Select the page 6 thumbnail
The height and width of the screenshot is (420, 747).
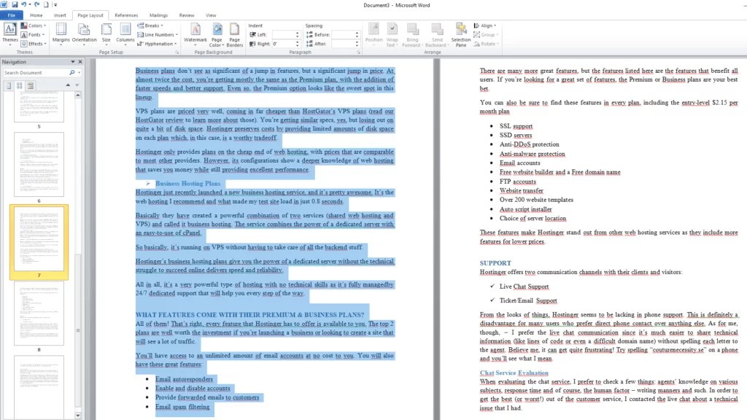pos(39,164)
